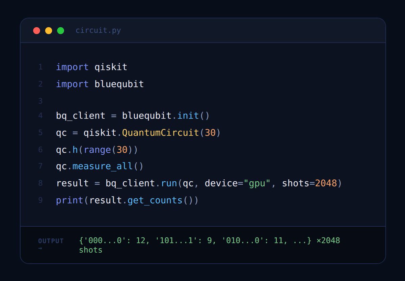Click the 'init' method call

188,116
